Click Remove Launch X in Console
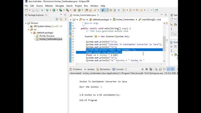 coord(147,69)
